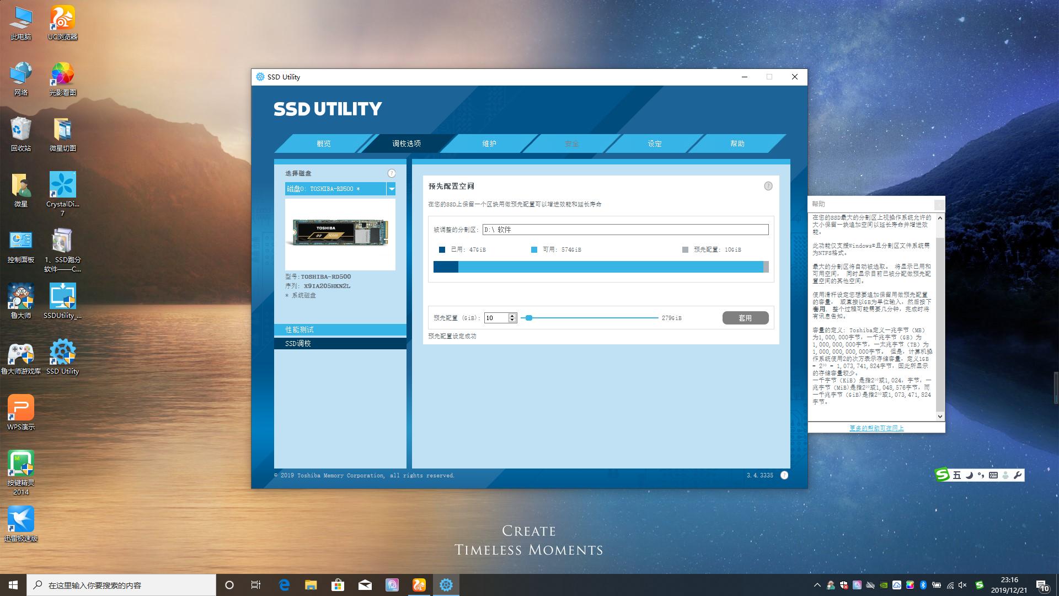
Task: Switch to the 概览 tab
Action: (x=324, y=143)
